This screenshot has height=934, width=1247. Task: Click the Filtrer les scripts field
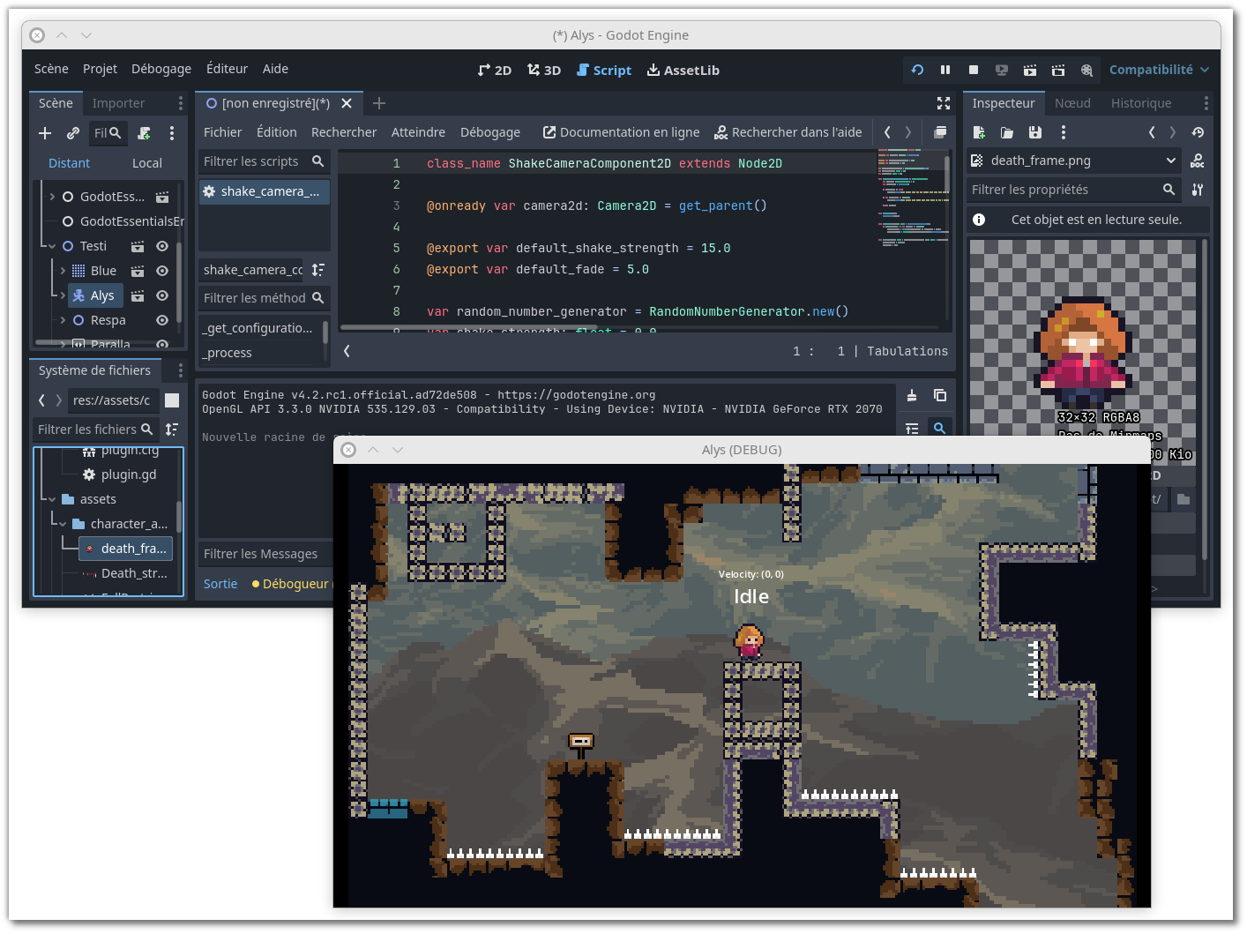265,161
